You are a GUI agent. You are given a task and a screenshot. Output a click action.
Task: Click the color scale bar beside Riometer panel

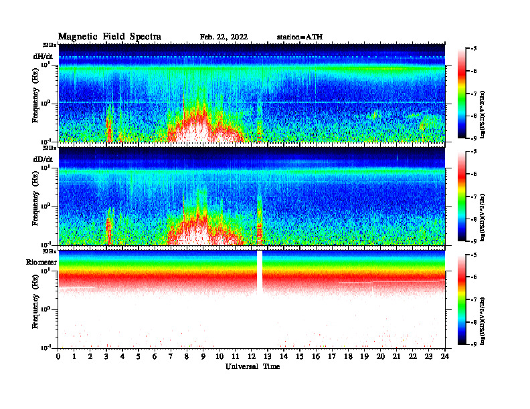click(462, 299)
